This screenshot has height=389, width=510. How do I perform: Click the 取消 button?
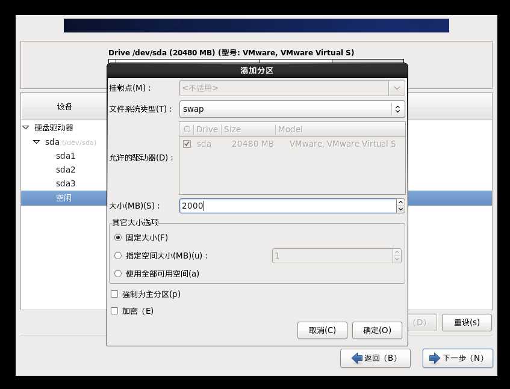click(322, 330)
